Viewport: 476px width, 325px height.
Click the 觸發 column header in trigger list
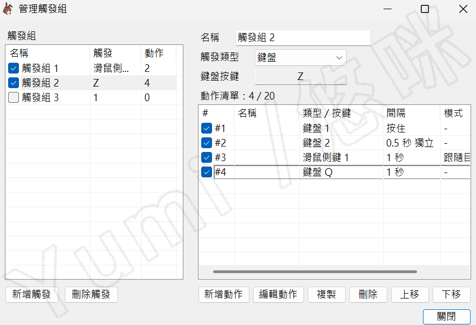(x=115, y=53)
